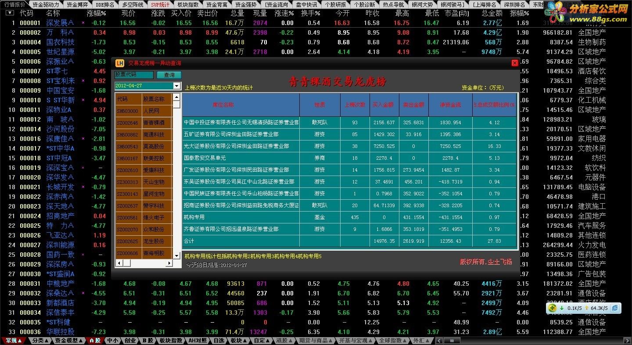Click the 上榜次数 column header
Screen dimensions: 632x345
(x=355, y=105)
